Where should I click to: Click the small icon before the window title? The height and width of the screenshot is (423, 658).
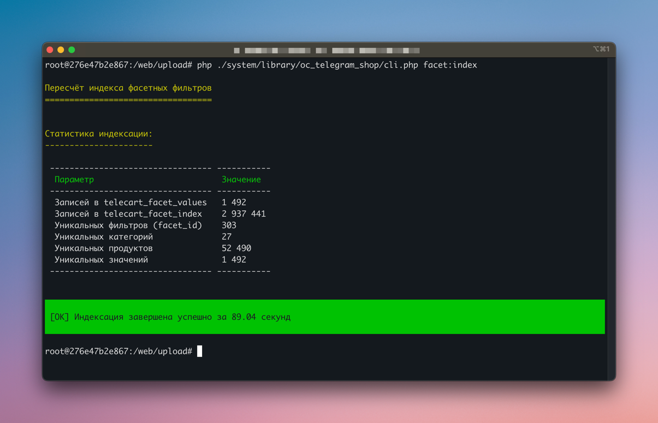[236, 50]
